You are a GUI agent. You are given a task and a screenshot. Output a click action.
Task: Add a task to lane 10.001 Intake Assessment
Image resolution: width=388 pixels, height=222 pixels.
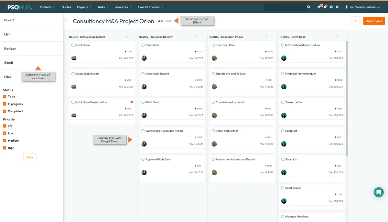pos(126,37)
